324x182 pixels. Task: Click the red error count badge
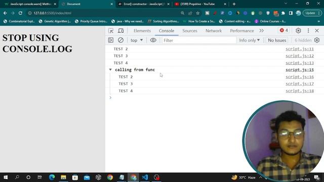tap(284, 30)
